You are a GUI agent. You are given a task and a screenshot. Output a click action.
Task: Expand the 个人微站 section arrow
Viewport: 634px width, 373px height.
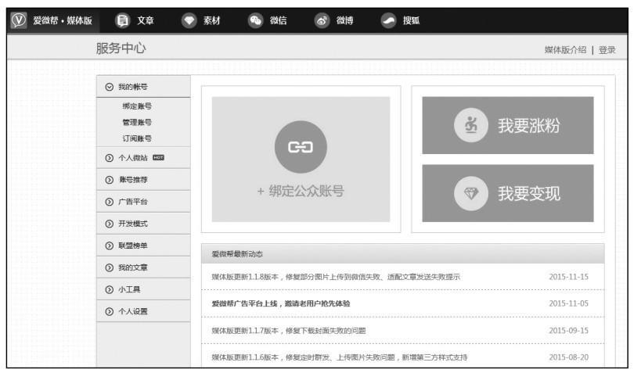[109, 158]
